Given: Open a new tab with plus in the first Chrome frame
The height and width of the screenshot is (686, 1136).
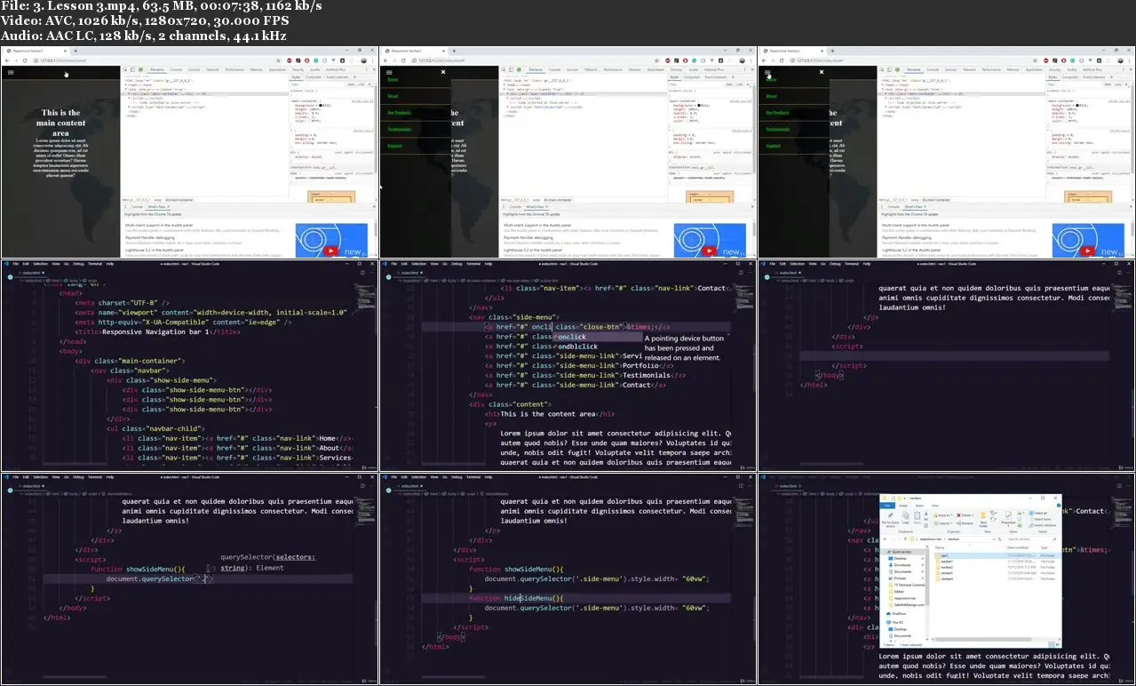Looking at the screenshot, I should pos(75,51).
